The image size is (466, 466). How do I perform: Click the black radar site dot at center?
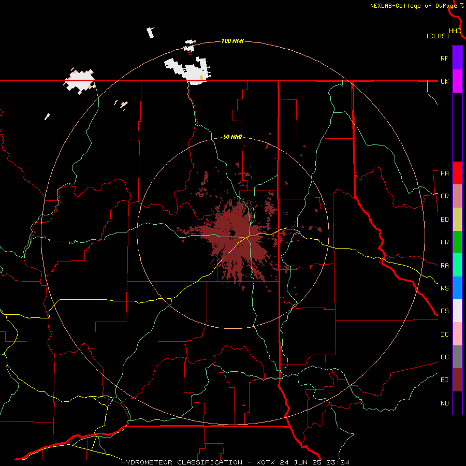point(232,232)
